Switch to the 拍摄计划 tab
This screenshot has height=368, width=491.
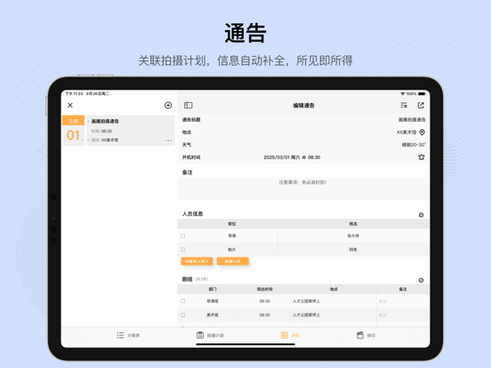(x=210, y=335)
